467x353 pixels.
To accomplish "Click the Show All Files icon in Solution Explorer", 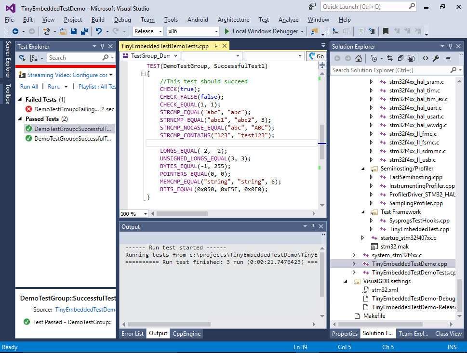I will [x=411, y=58].
